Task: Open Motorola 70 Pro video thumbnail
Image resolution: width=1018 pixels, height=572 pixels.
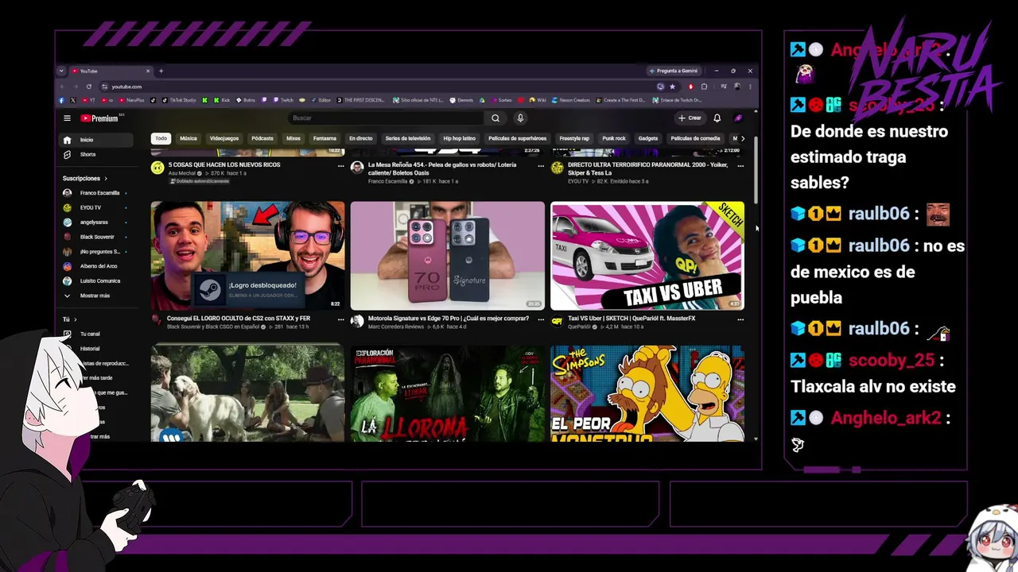Action: pyautogui.click(x=448, y=255)
